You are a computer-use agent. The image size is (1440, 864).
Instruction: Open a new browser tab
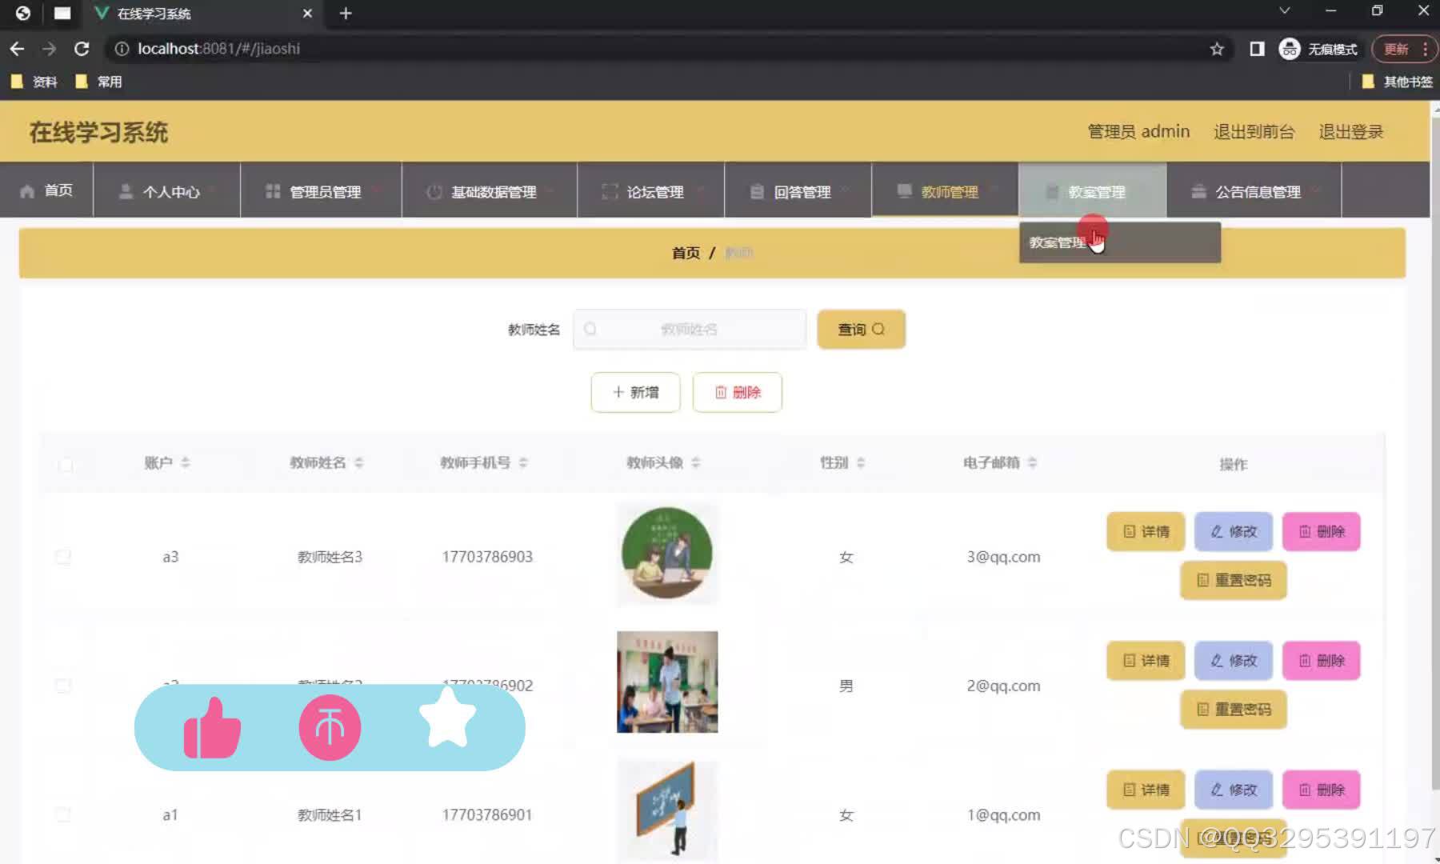[x=346, y=14]
